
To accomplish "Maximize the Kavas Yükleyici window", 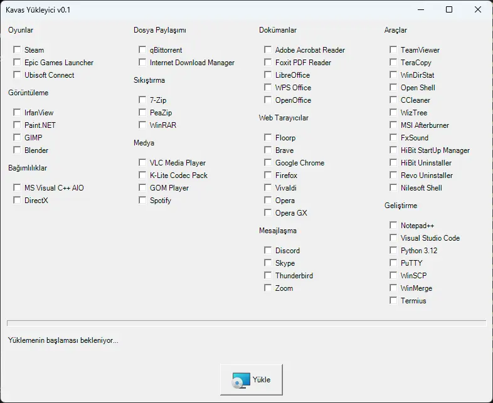I will (449, 10).
